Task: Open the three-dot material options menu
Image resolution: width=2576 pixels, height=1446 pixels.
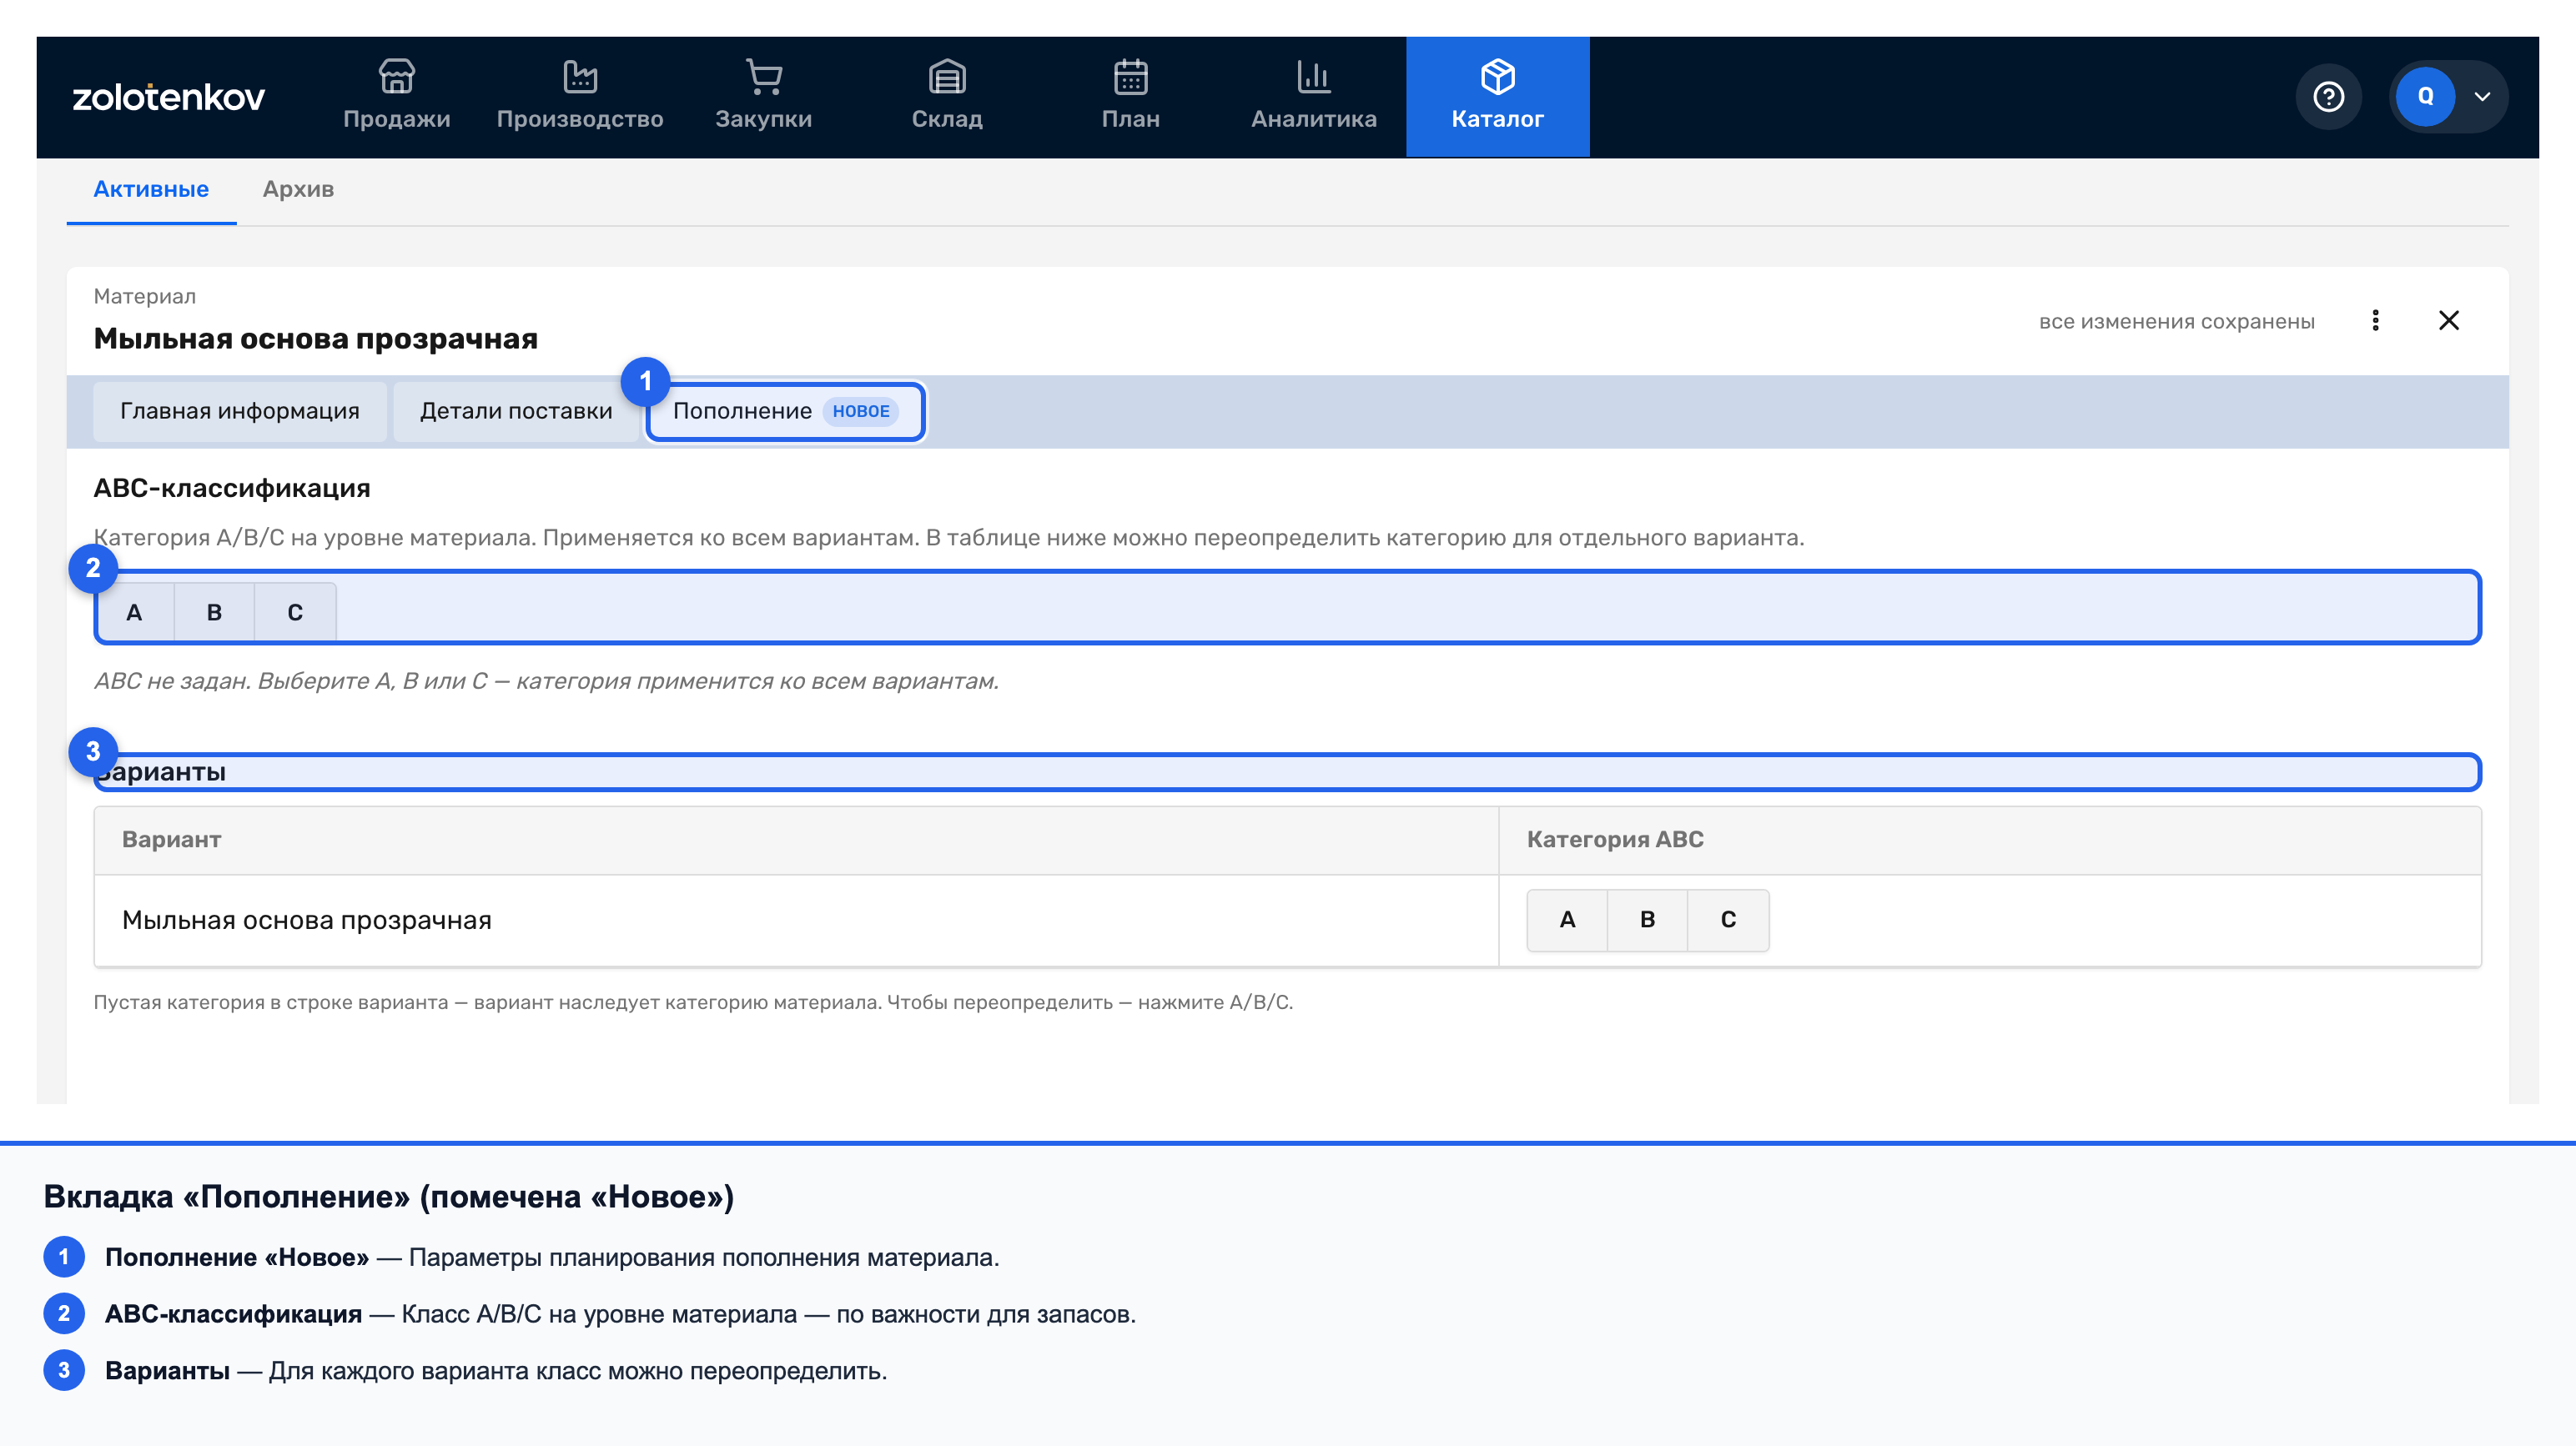Action: [2376, 320]
